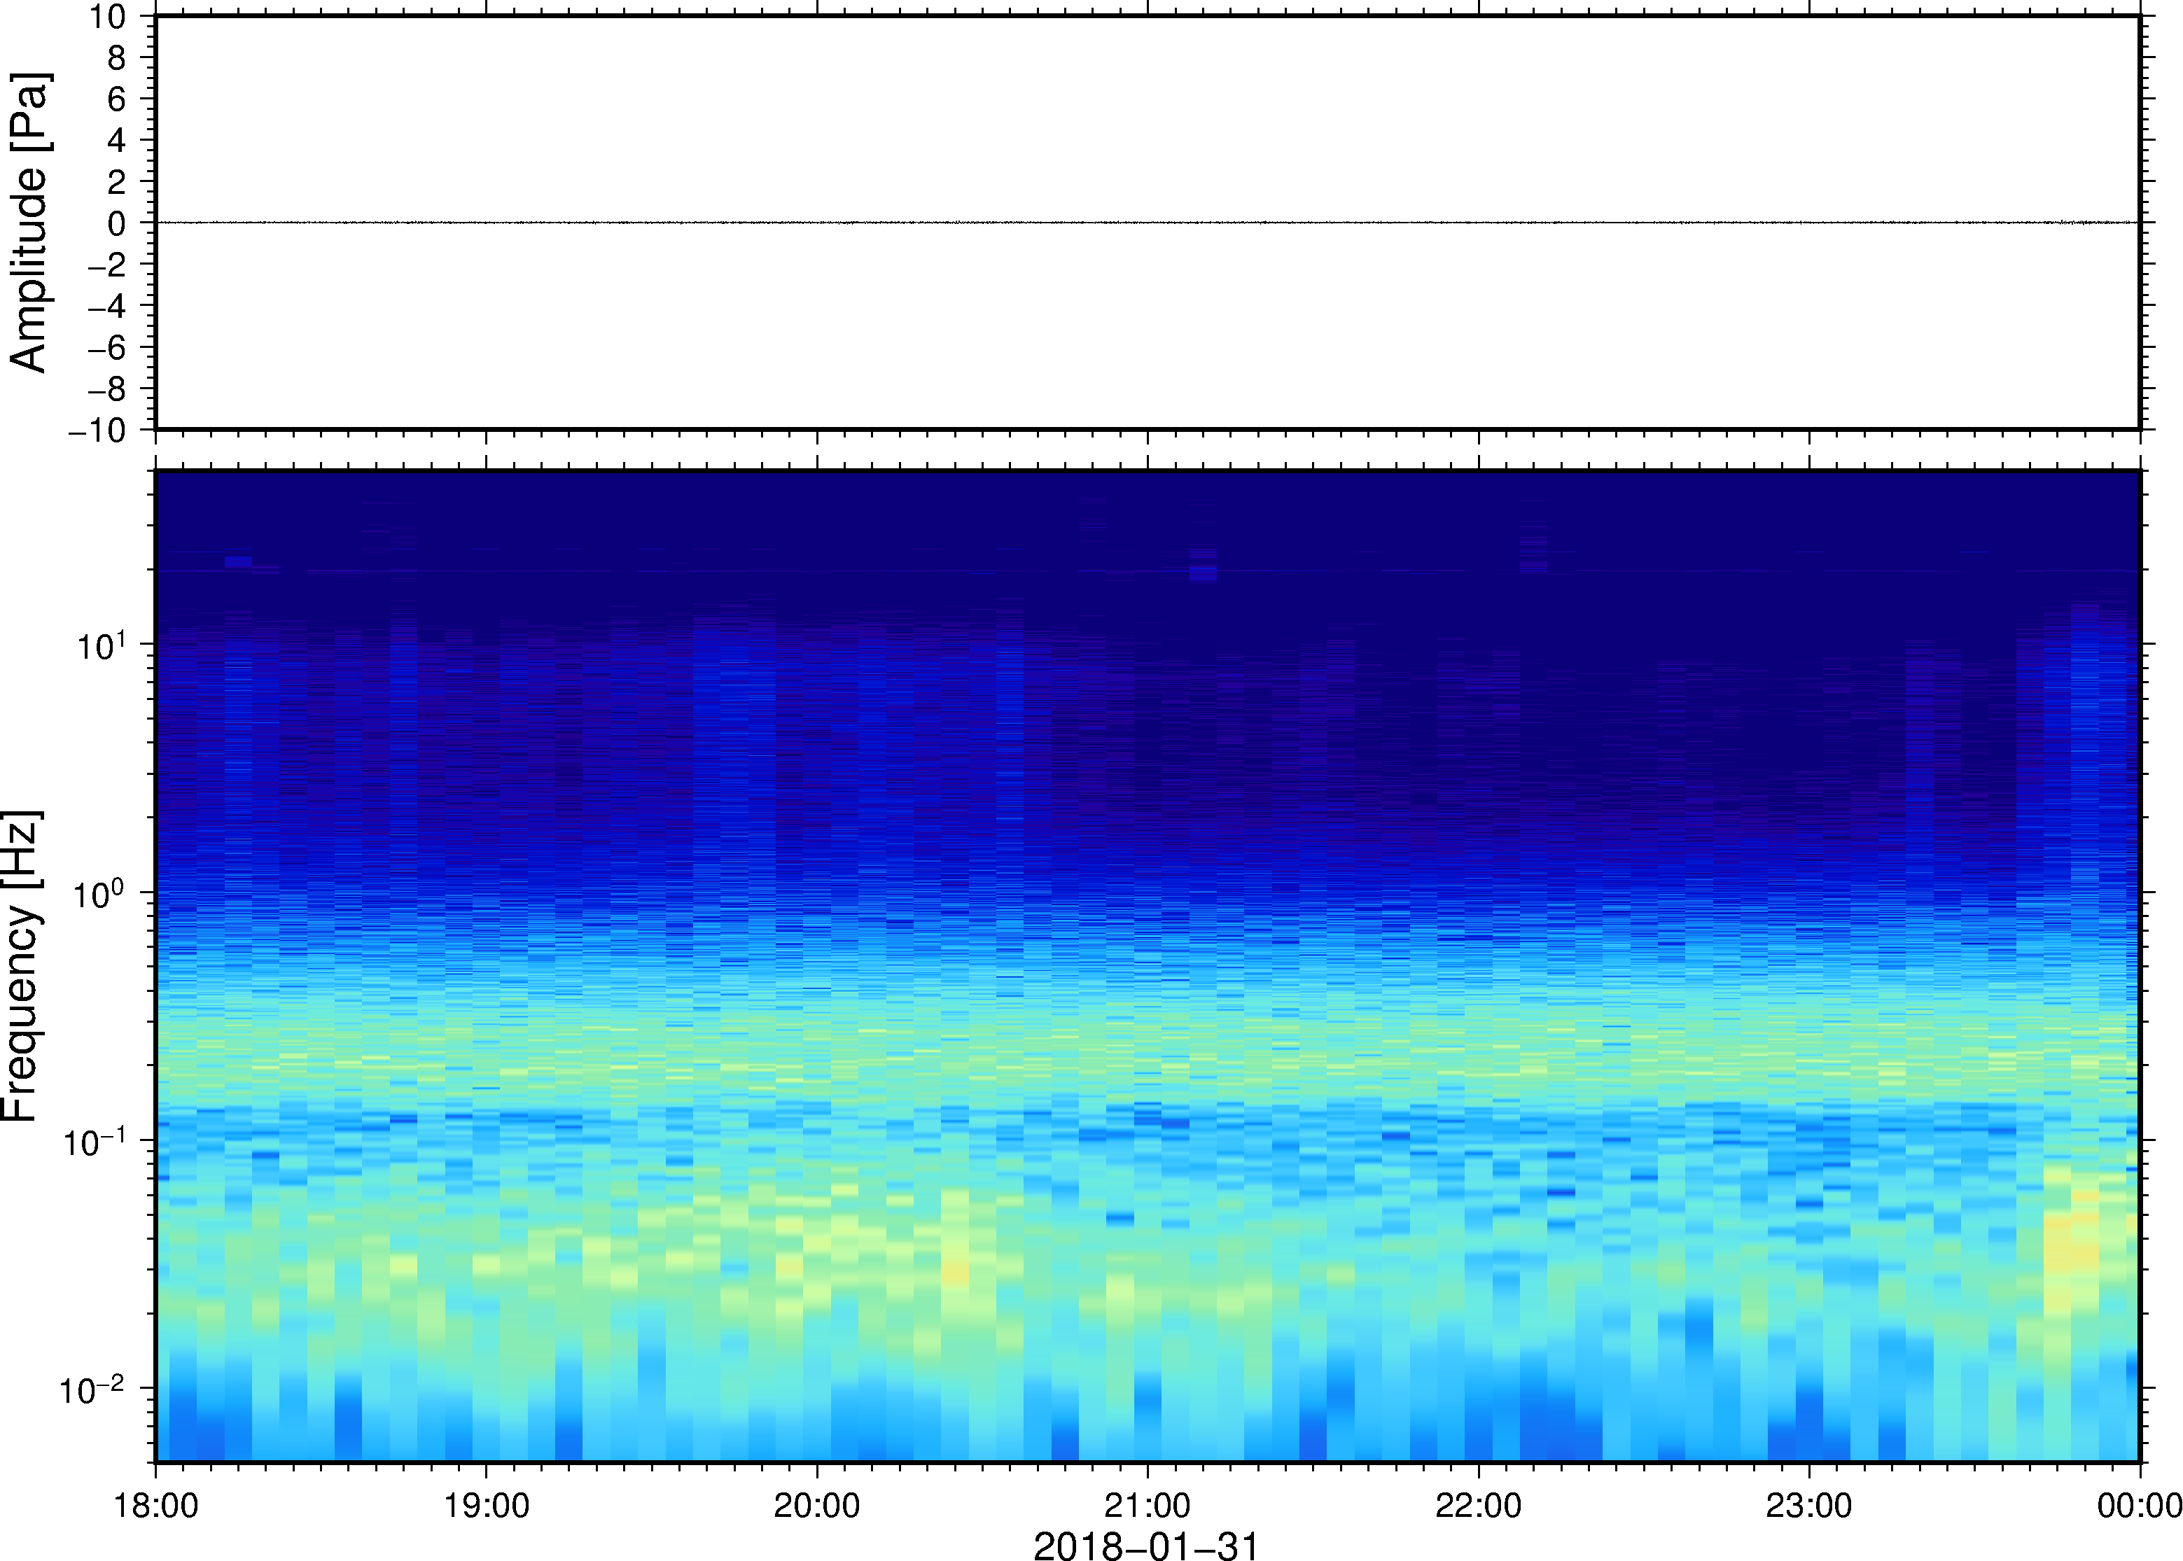Click the 18:00 time axis label
This screenshot has height=1561, width=2183.
pyautogui.click(x=155, y=1506)
